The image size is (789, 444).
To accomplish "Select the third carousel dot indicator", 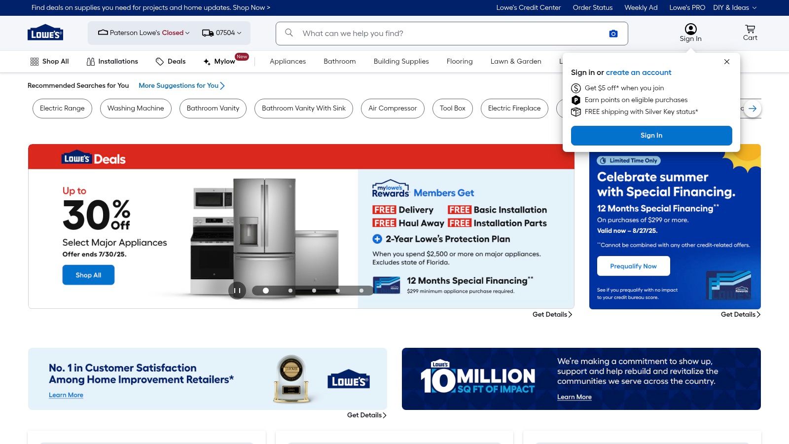I will click(314, 290).
